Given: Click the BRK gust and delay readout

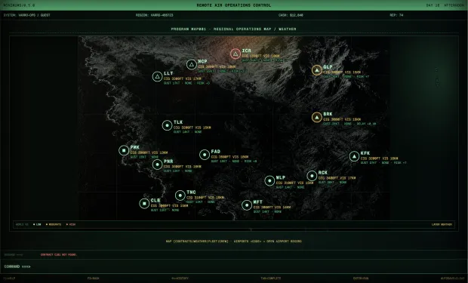Looking at the screenshot, I should point(349,124).
